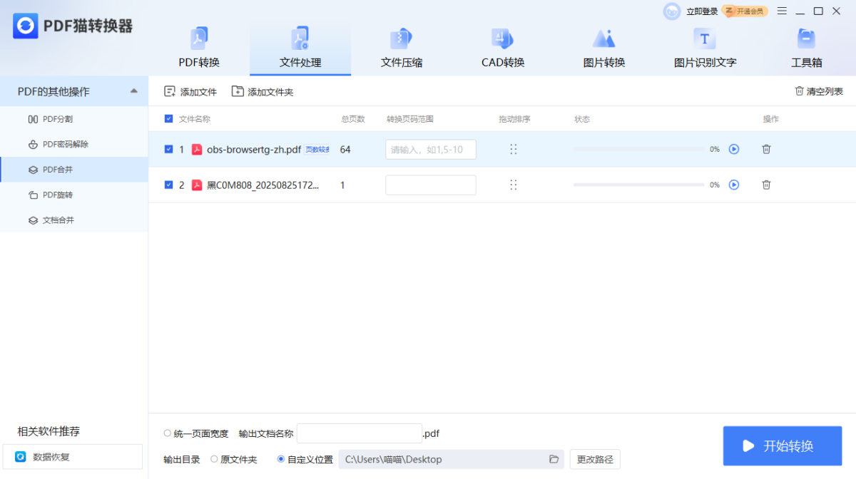Open the hamburger menu in title bar

tap(782, 11)
